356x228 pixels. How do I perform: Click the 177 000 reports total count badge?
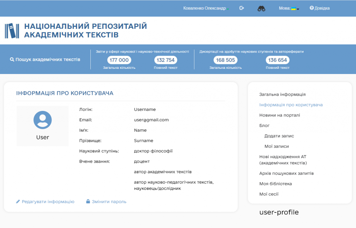[x=119, y=60]
